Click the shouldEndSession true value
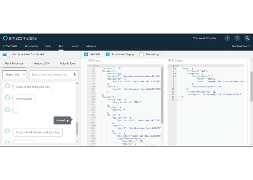The width and height of the screenshot is (253, 180). 219,87
